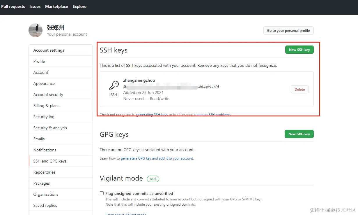This screenshot has width=358, height=215.
Task: Click the SSH key icon
Action: pyautogui.click(x=114, y=85)
